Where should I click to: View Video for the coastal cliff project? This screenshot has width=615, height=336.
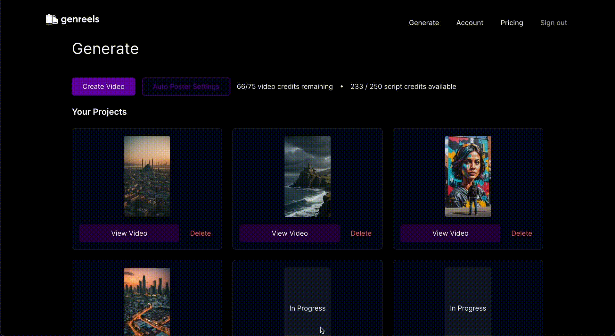(x=290, y=233)
